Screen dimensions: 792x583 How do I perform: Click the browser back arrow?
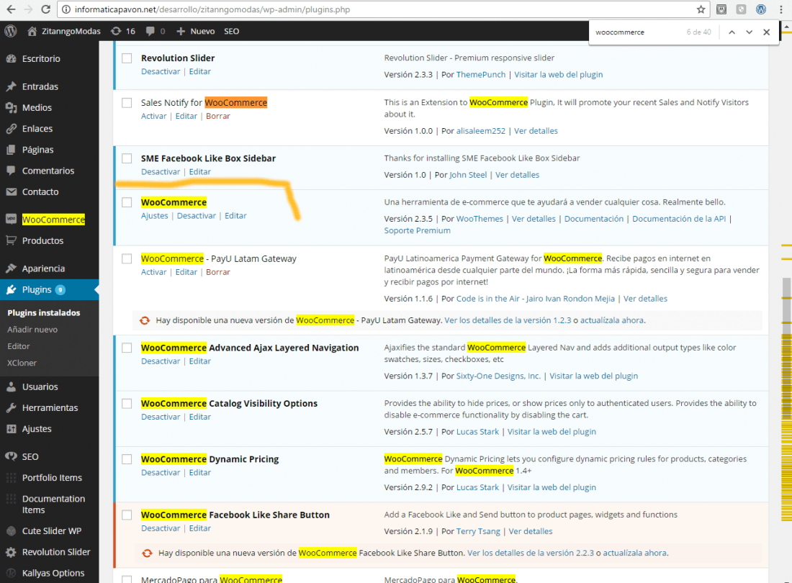coord(11,9)
